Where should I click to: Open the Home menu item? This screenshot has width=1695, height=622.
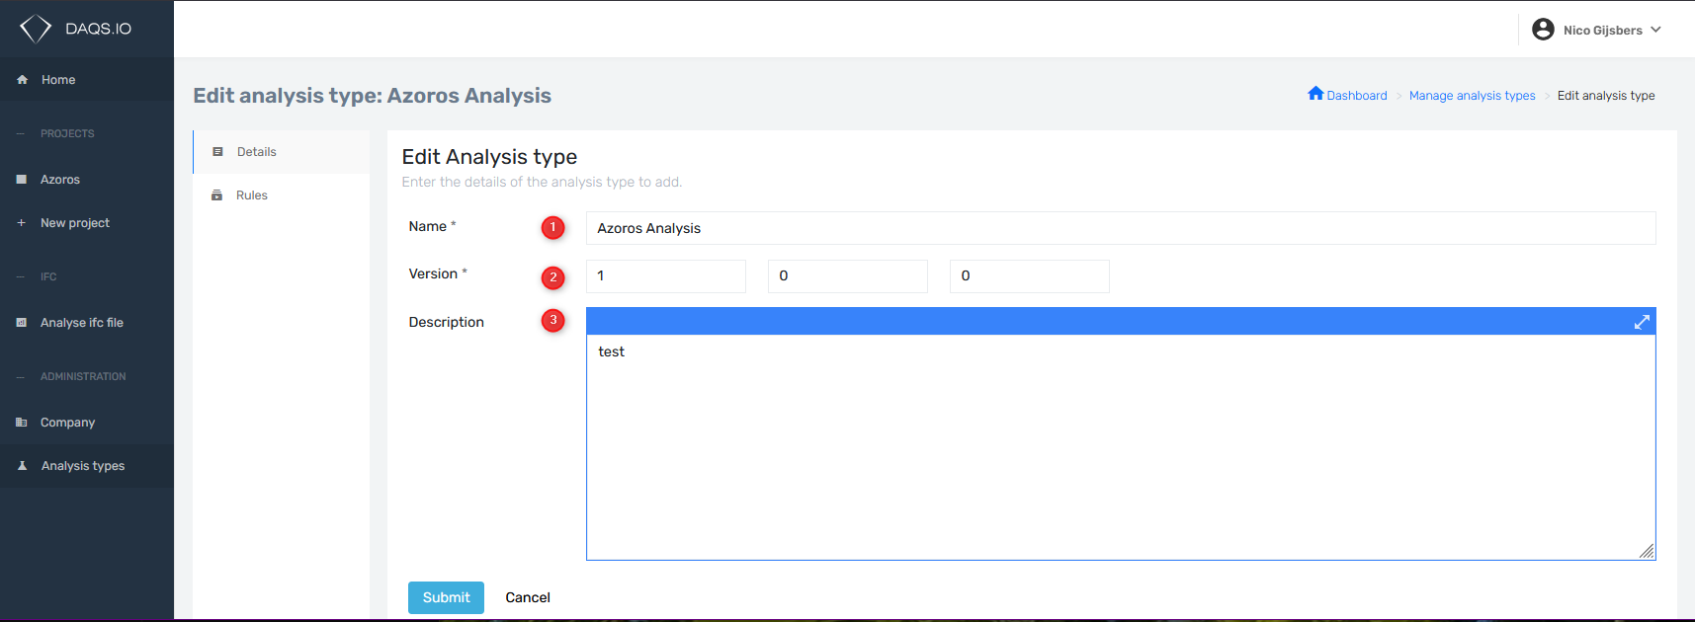pyautogui.click(x=87, y=80)
